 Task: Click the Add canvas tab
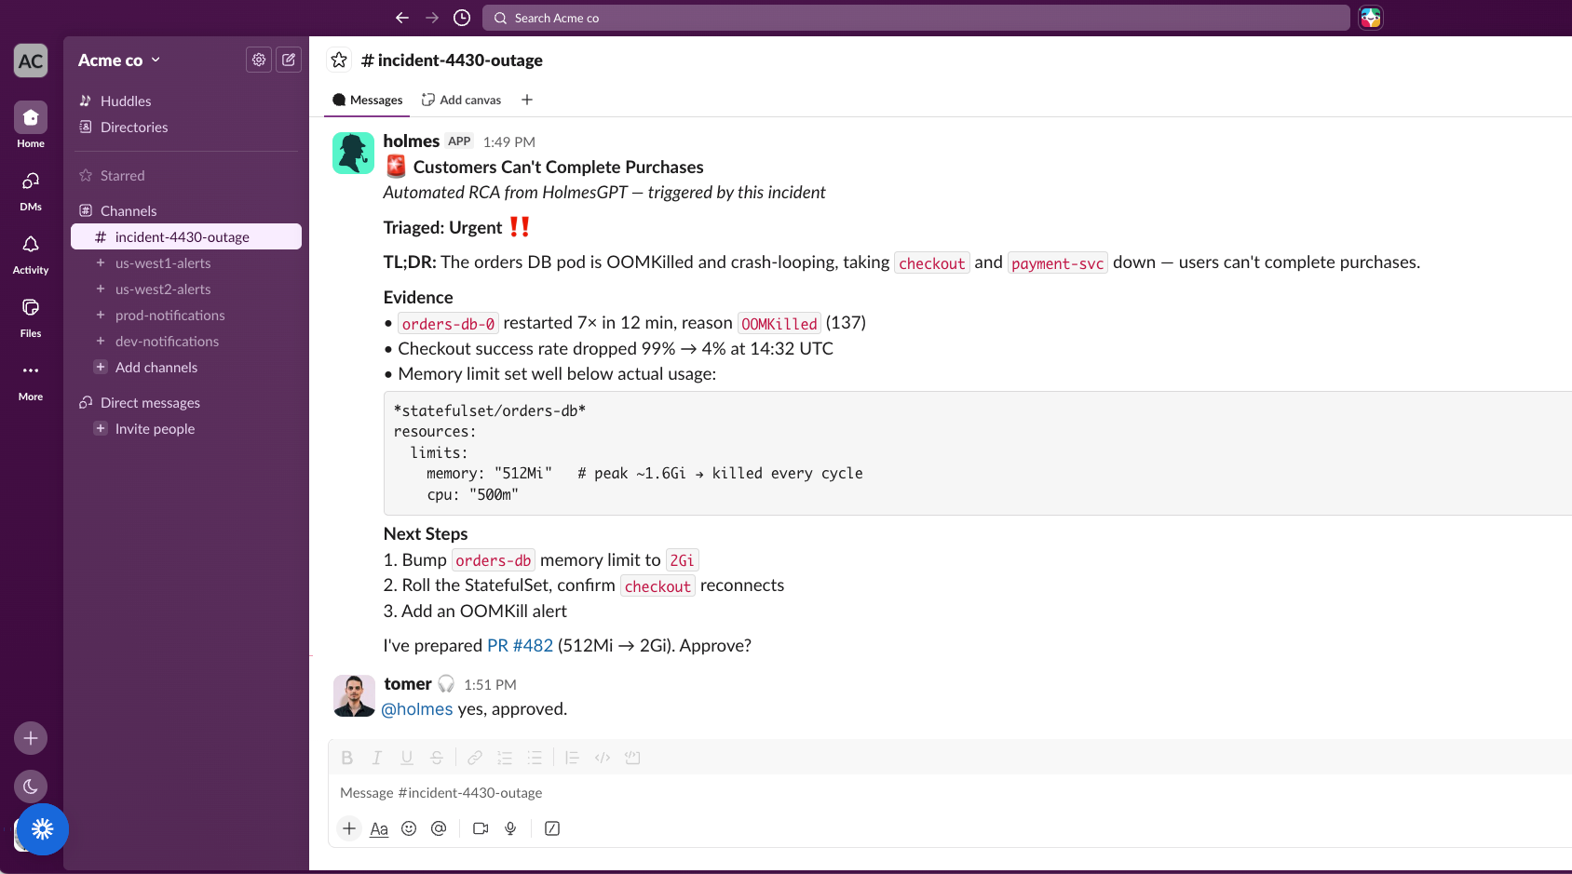[461, 100]
